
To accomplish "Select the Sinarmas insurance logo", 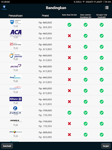I will (x=16, y=44).
